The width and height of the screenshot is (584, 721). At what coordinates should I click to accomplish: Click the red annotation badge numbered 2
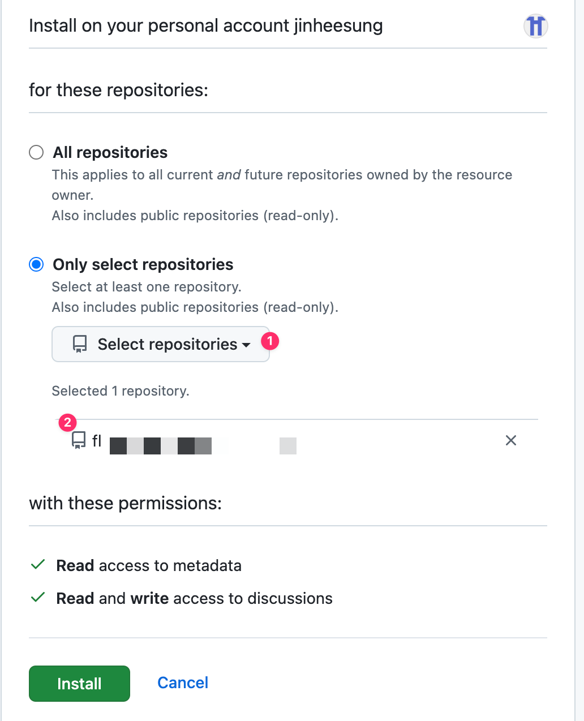pyautogui.click(x=67, y=423)
